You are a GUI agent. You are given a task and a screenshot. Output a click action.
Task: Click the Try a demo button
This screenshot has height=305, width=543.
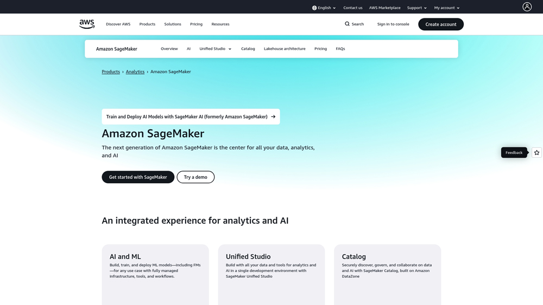click(195, 177)
